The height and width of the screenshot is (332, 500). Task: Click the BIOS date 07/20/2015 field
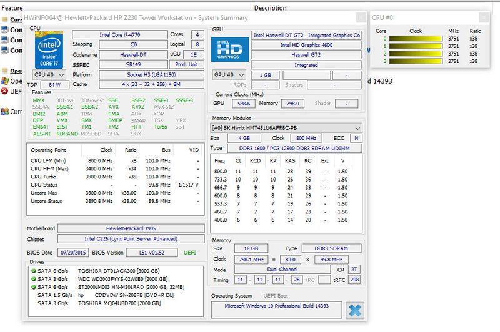click(x=73, y=253)
